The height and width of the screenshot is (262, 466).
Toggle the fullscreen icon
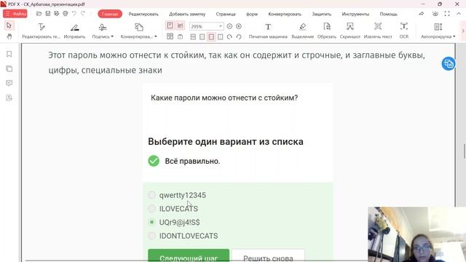pos(447,14)
